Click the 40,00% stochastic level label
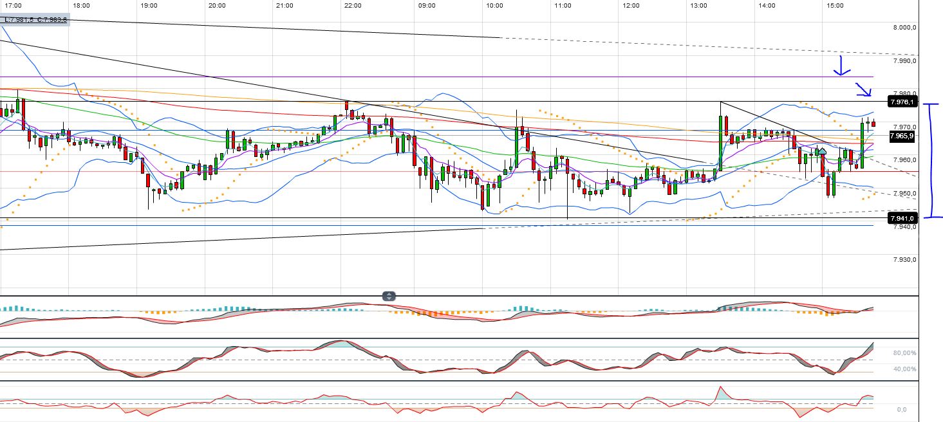This screenshot has width=943, height=422. (x=905, y=369)
